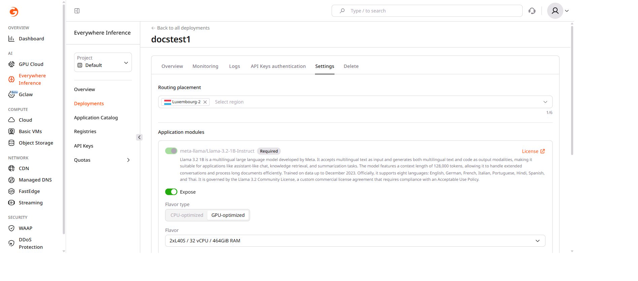The image size is (638, 281).
Task: Open the Cloud icon under Compute
Action: pyautogui.click(x=11, y=120)
